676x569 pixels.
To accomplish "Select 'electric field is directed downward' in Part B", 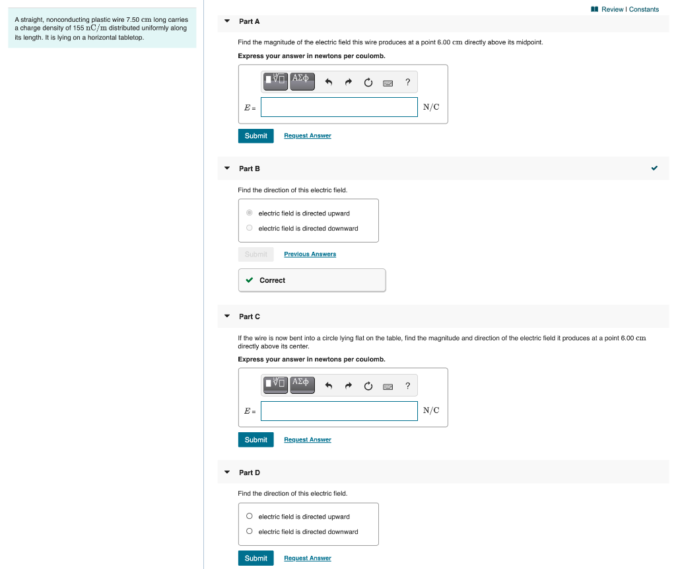I will click(x=249, y=227).
